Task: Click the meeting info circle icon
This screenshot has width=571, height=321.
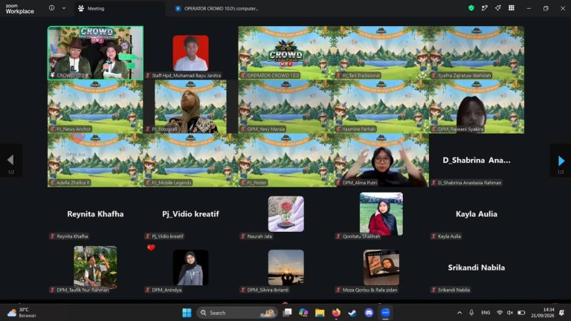Action: click(x=52, y=8)
